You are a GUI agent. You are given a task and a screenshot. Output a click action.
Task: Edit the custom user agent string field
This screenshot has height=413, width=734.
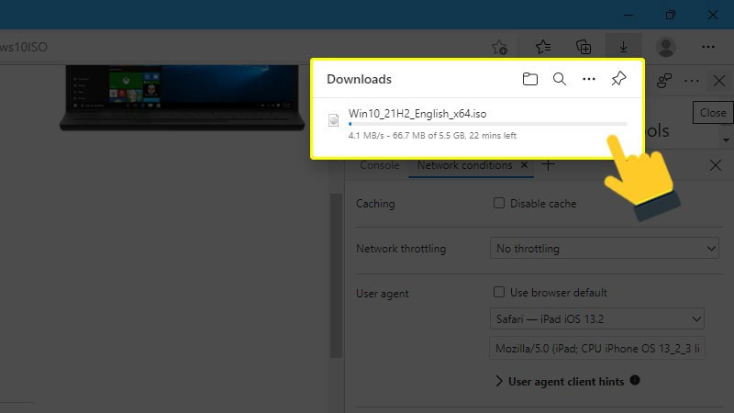(x=597, y=349)
